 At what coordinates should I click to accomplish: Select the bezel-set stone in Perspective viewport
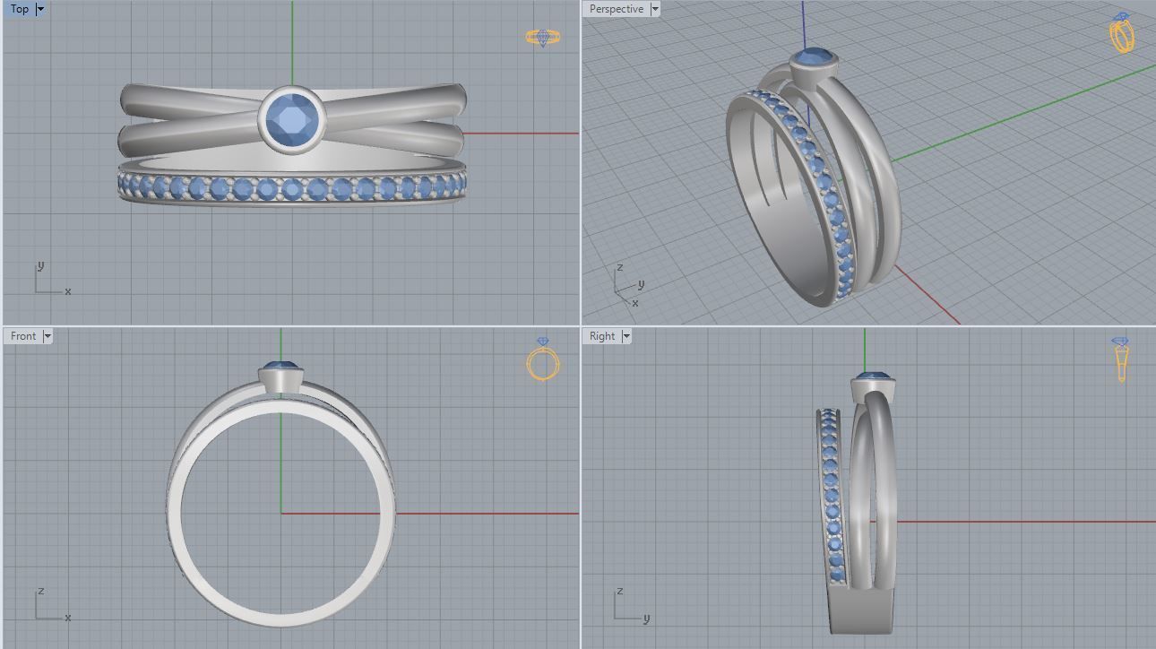(x=814, y=59)
